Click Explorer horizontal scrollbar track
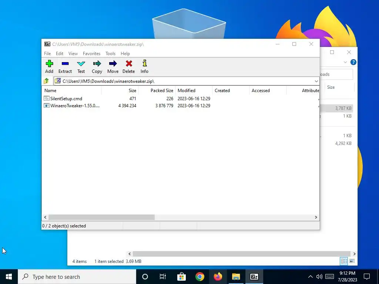 [x=242, y=254]
